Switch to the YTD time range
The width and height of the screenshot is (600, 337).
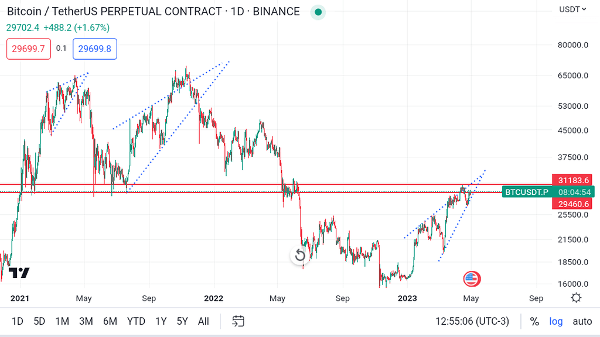[136, 321]
